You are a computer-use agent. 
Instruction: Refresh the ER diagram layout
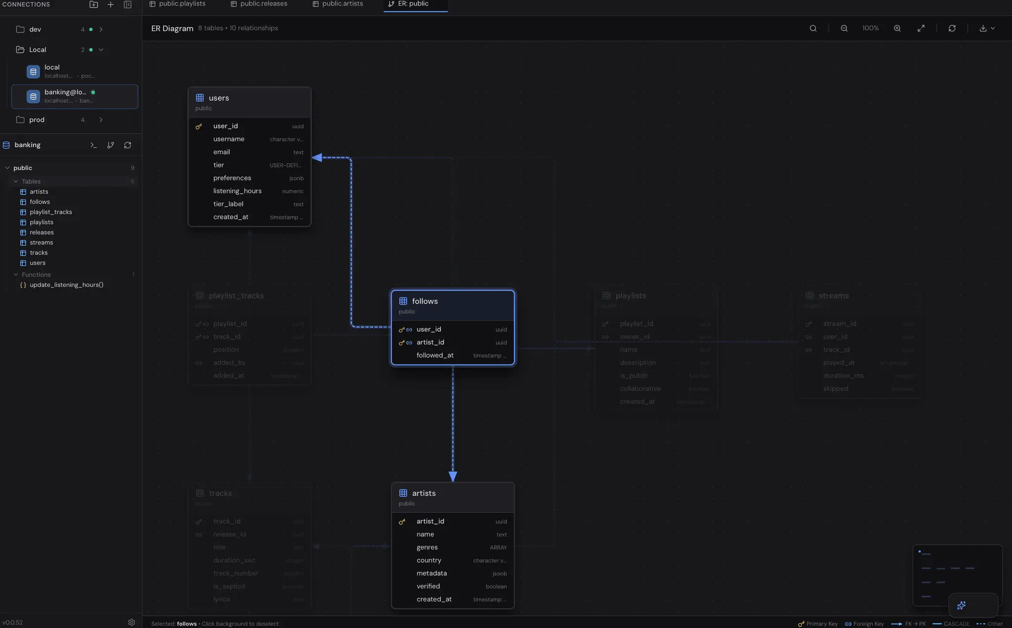coord(952,28)
